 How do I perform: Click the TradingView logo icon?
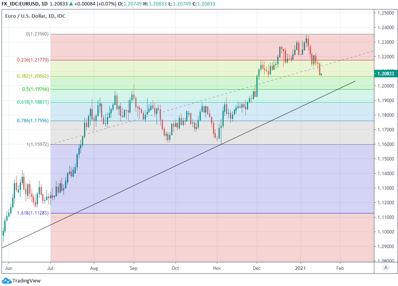point(7,280)
